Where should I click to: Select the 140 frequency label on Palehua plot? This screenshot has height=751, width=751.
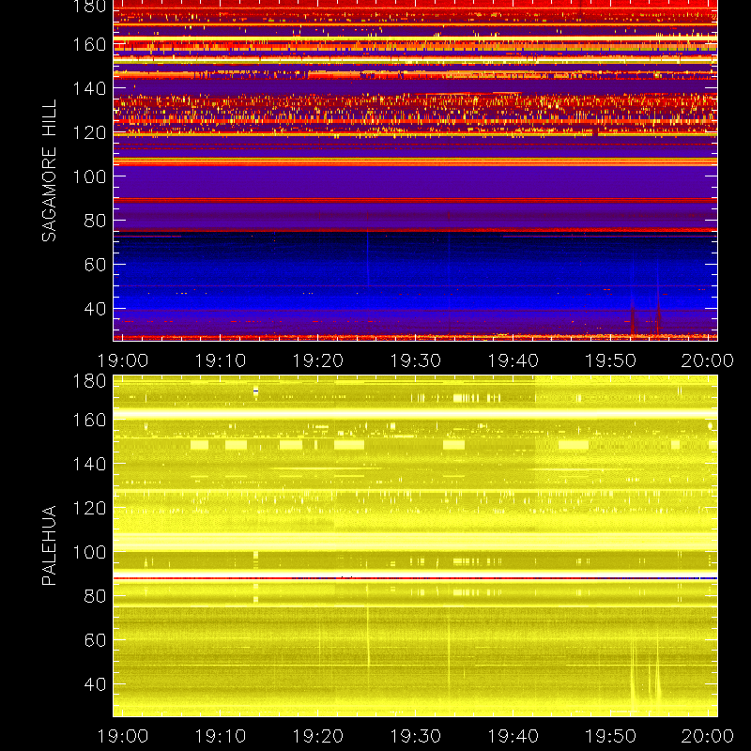pyautogui.click(x=89, y=464)
